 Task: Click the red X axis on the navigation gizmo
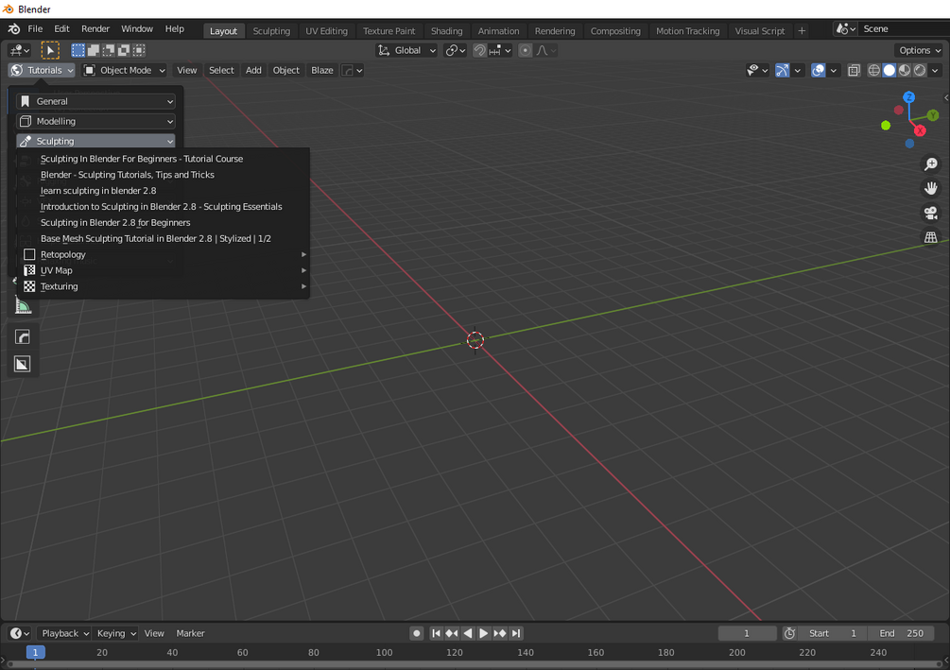[920, 130]
